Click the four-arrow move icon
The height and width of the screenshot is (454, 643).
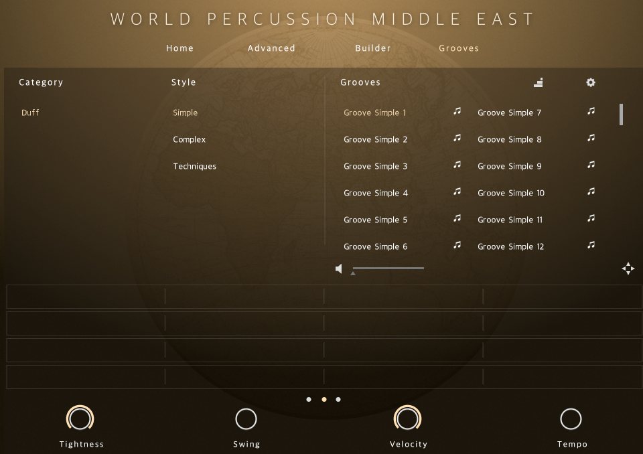click(628, 269)
